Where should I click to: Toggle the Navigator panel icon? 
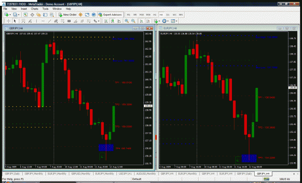click(x=39, y=14)
